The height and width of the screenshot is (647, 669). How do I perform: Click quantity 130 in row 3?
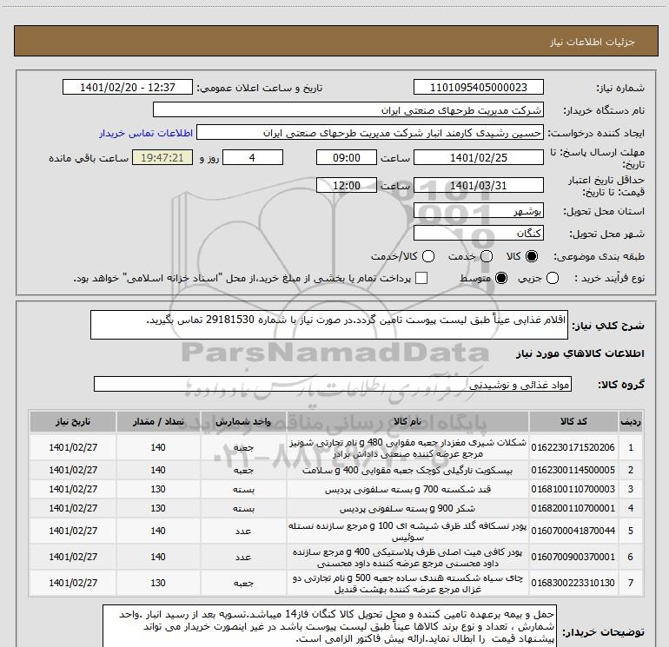coord(158,489)
